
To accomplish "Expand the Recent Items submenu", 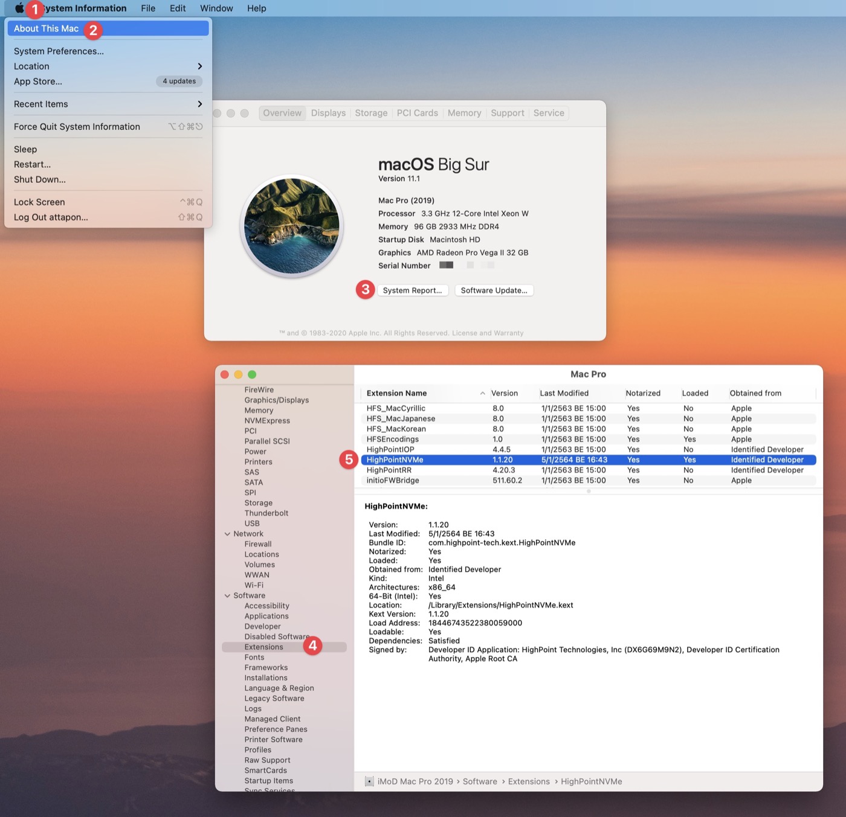I will tap(199, 104).
